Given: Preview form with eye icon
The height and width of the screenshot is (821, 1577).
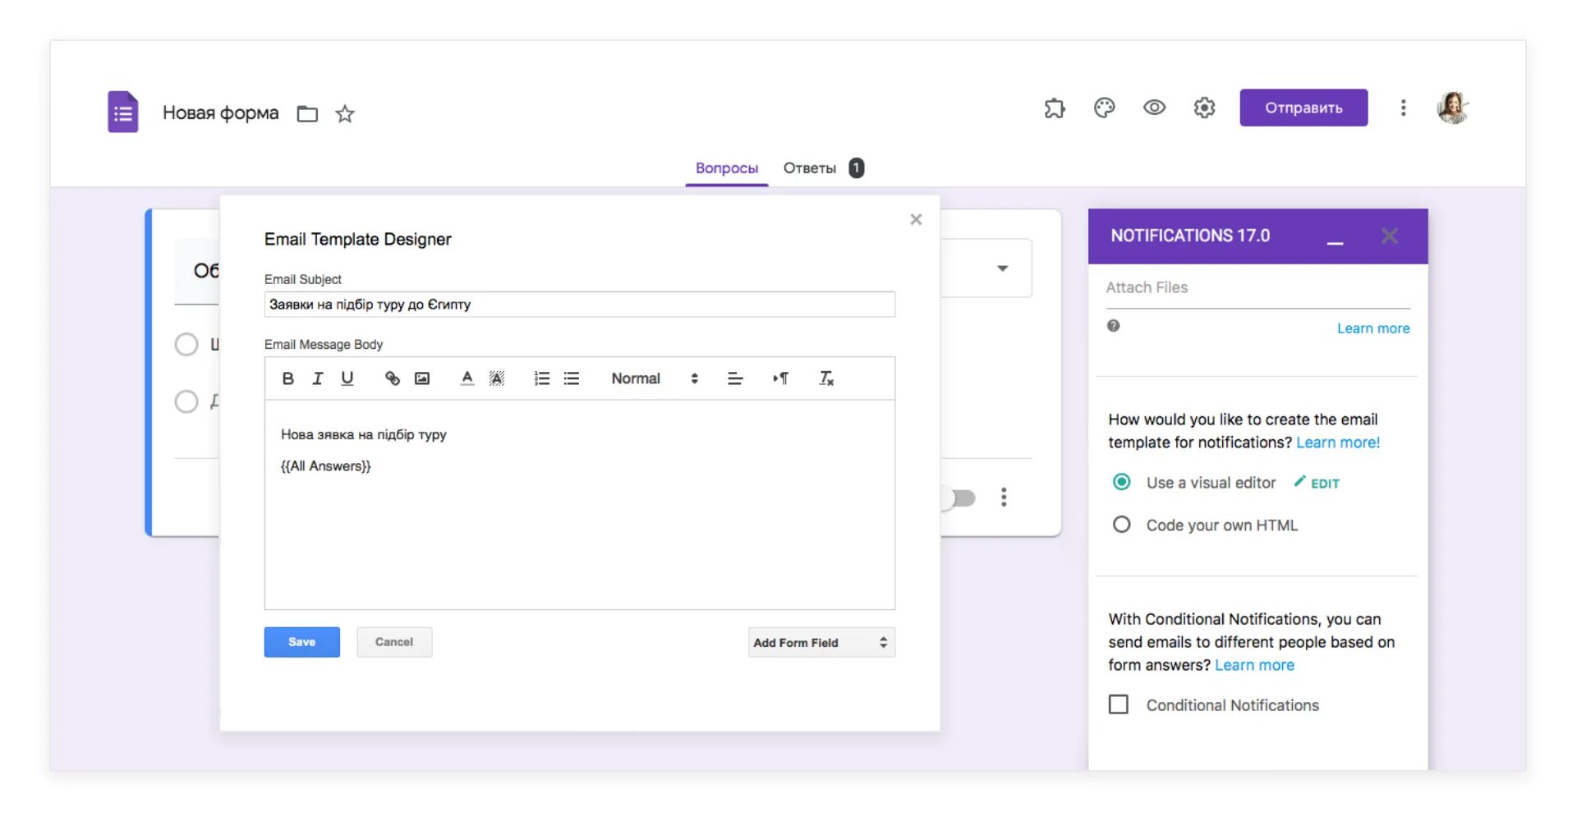Looking at the screenshot, I should pyautogui.click(x=1154, y=108).
